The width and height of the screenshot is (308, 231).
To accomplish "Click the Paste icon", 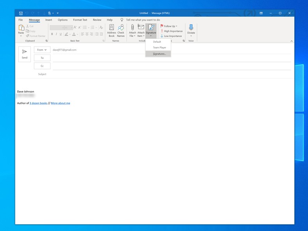I will click(x=21, y=28).
